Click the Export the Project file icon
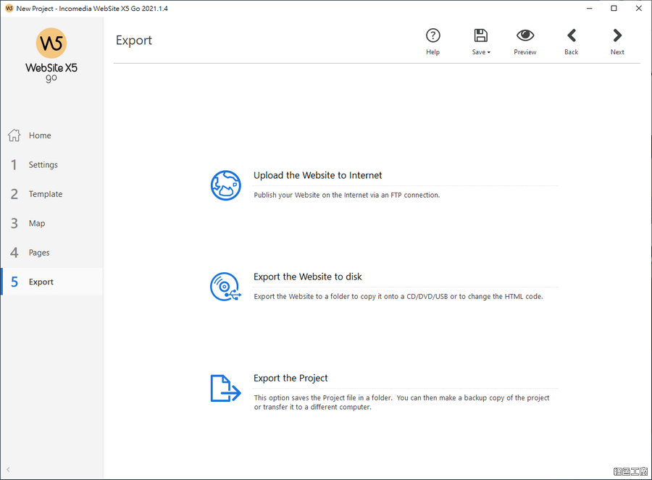652x480 pixels. pos(225,388)
